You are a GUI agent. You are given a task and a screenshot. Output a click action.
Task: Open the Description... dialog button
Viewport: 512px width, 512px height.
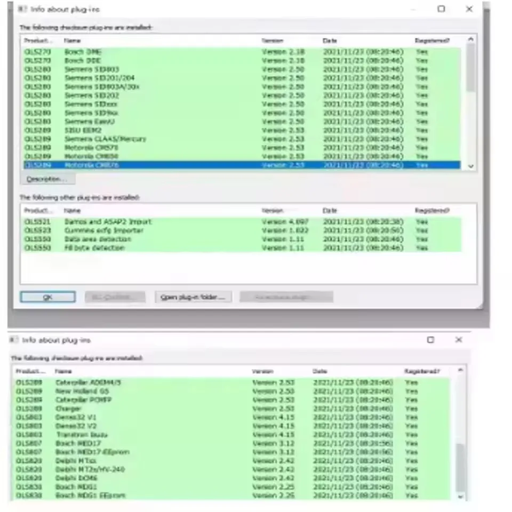tap(47, 179)
